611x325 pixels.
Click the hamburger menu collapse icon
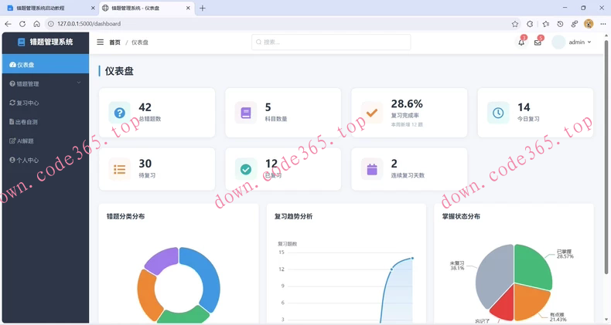tap(100, 42)
